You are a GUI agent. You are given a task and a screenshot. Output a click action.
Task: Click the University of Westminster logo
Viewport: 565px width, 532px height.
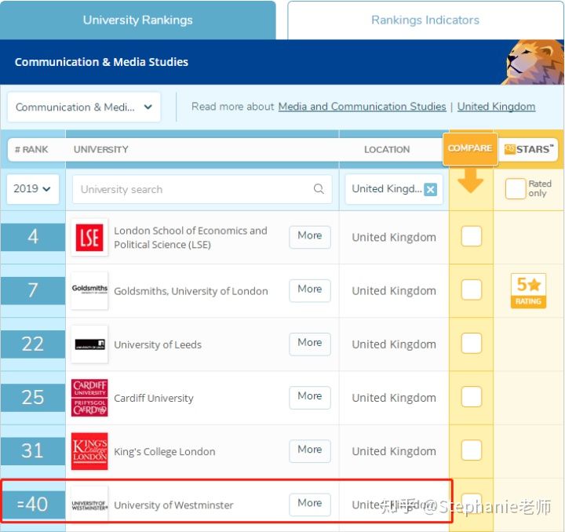pos(89,505)
